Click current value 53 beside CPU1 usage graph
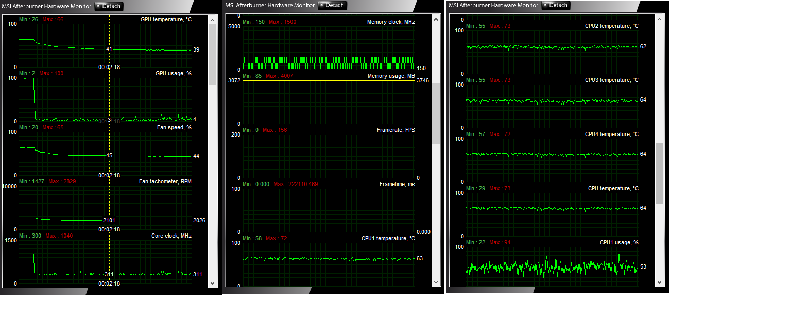The width and height of the screenshot is (791, 334). click(x=643, y=266)
